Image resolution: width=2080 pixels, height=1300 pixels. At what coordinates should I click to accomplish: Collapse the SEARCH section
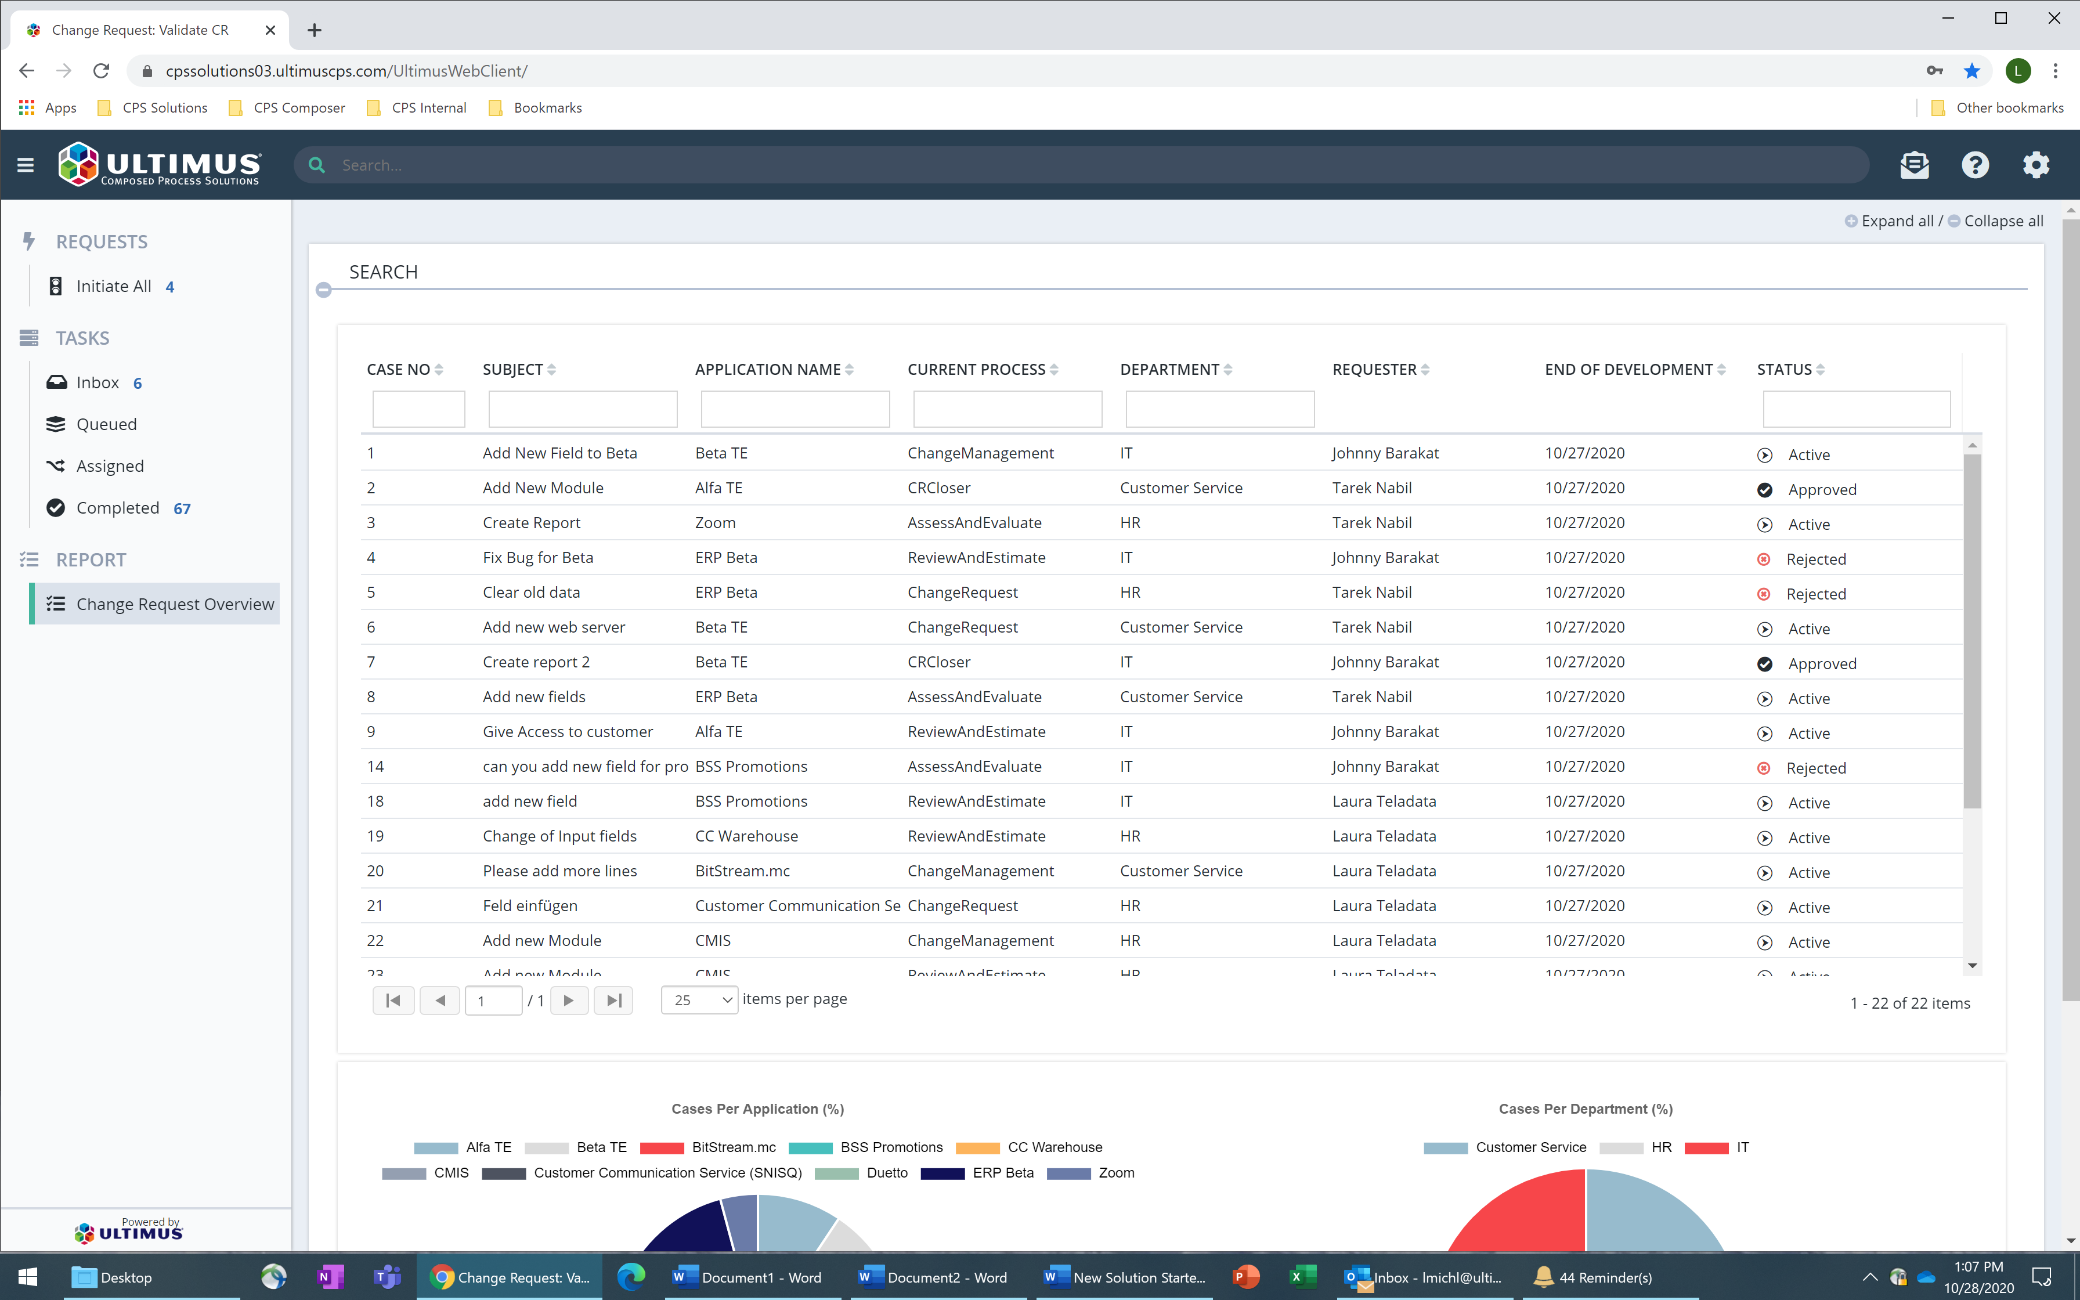click(324, 290)
